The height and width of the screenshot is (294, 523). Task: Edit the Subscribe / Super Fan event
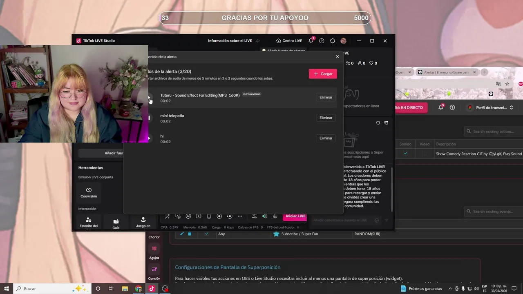click(x=182, y=234)
